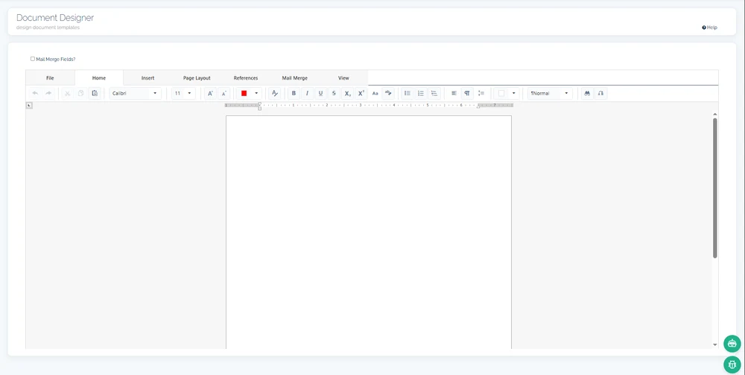The height and width of the screenshot is (375, 745).
Task: Click the Copy icon
Action: [x=80, y=94]
